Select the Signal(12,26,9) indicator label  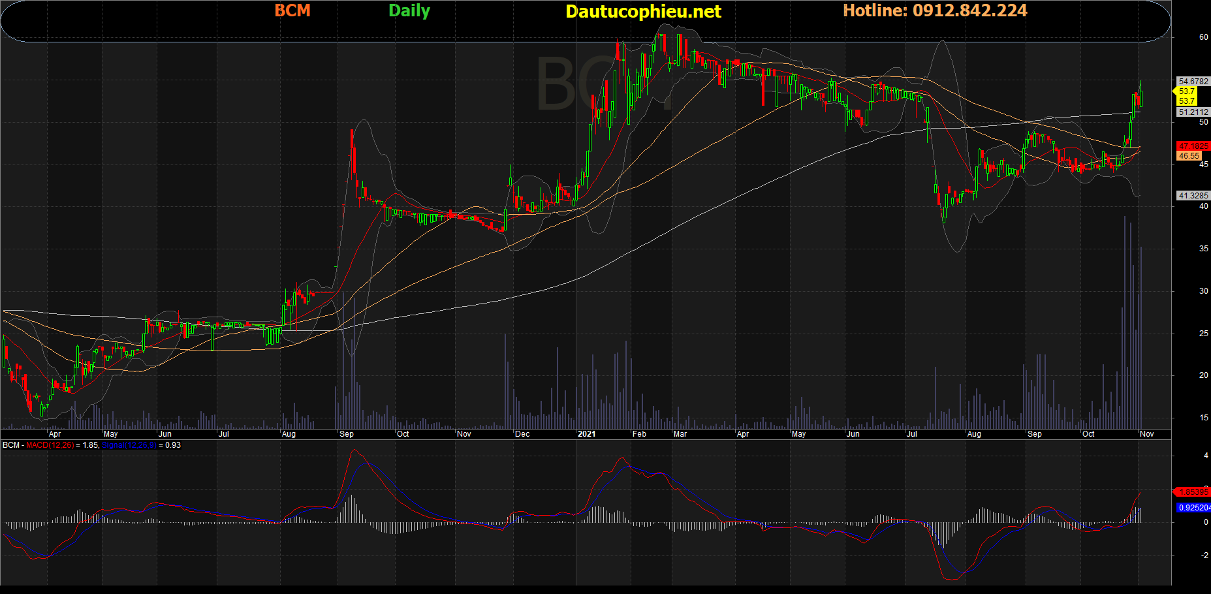pyautogui.click(x=129, y=445)
